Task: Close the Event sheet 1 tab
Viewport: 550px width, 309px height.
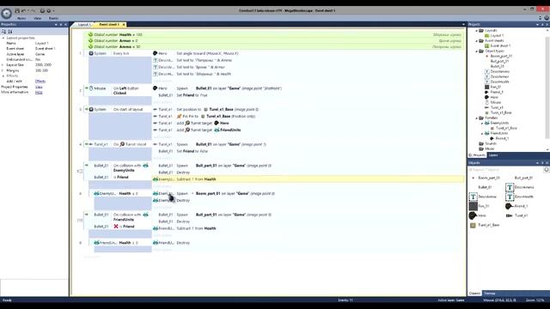Action: point(124,25)
